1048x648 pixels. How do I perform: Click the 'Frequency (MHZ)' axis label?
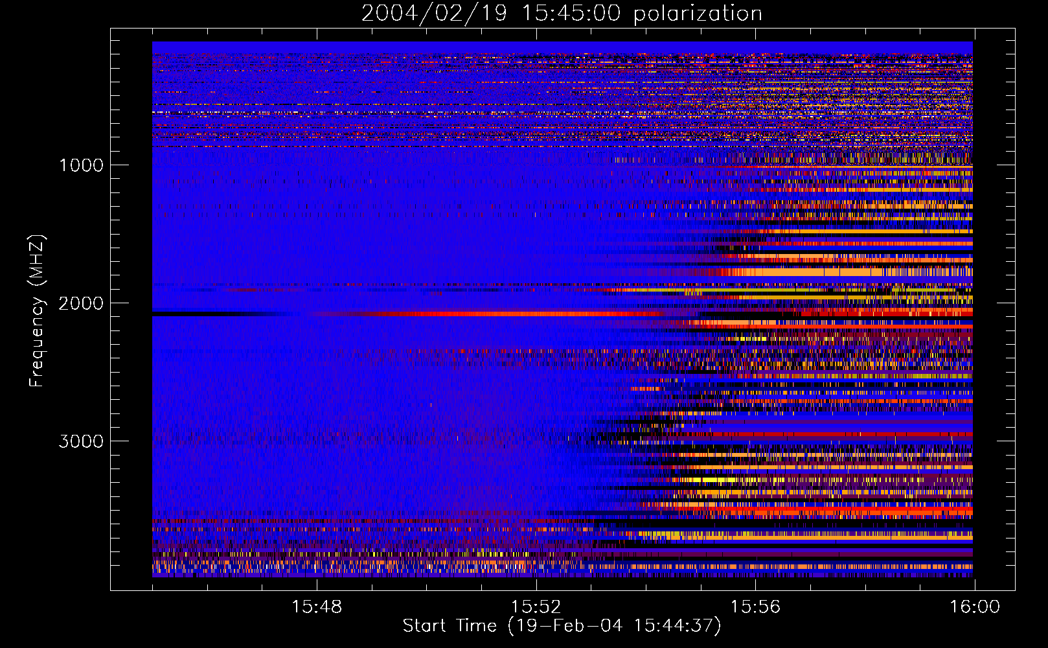(x=38, y=311)
